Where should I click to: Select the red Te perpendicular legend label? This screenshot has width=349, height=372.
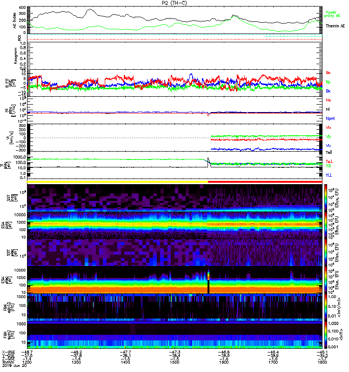[329, 161]
